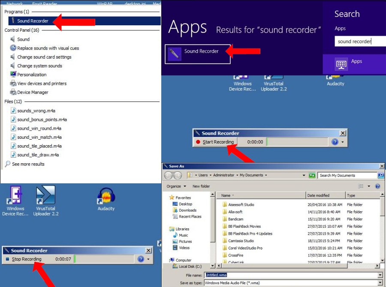The width and height of the screenshot is (386, 287).
Task: Click 'See more results' link
Action: click(28, 164)
